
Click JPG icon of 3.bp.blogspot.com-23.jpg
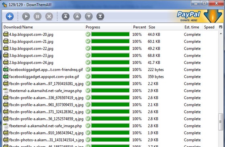pos(6,55)
